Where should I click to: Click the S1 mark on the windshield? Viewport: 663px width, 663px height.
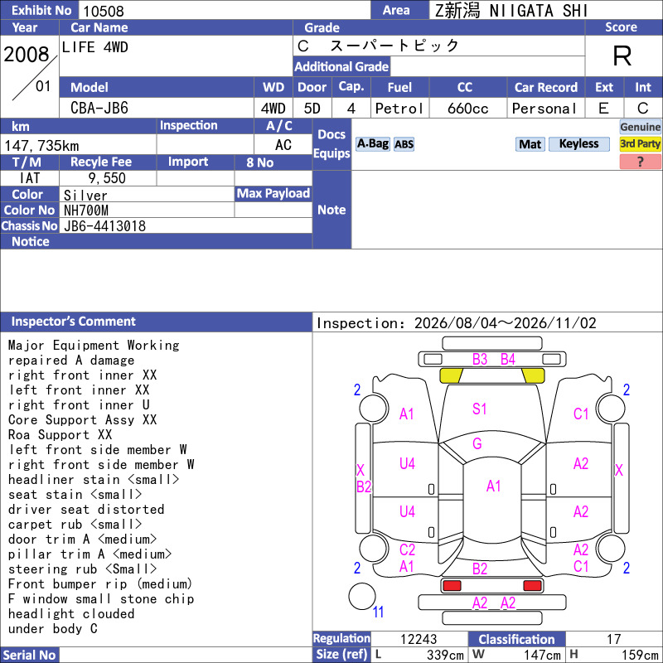(480, 409)
